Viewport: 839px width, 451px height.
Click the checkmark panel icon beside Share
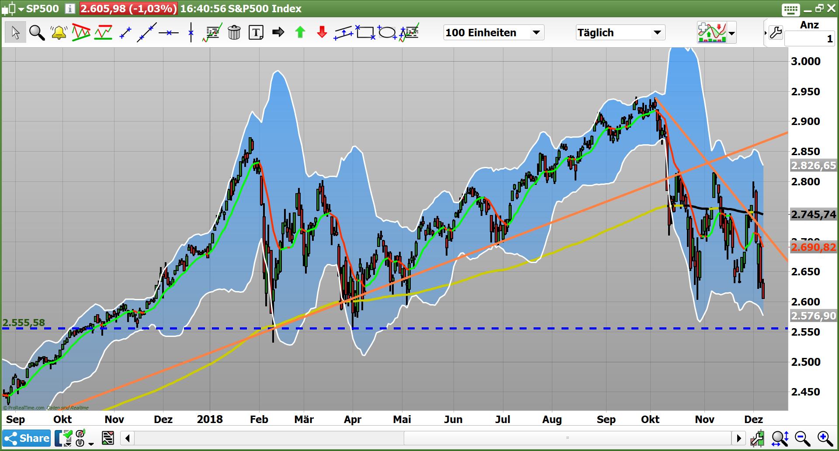(x=64, y=438)
